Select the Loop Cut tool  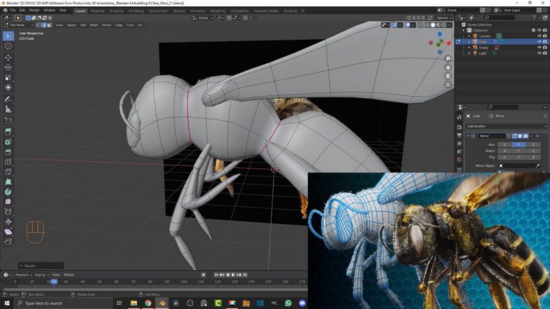pyautogui.click(x=8, y=162)
